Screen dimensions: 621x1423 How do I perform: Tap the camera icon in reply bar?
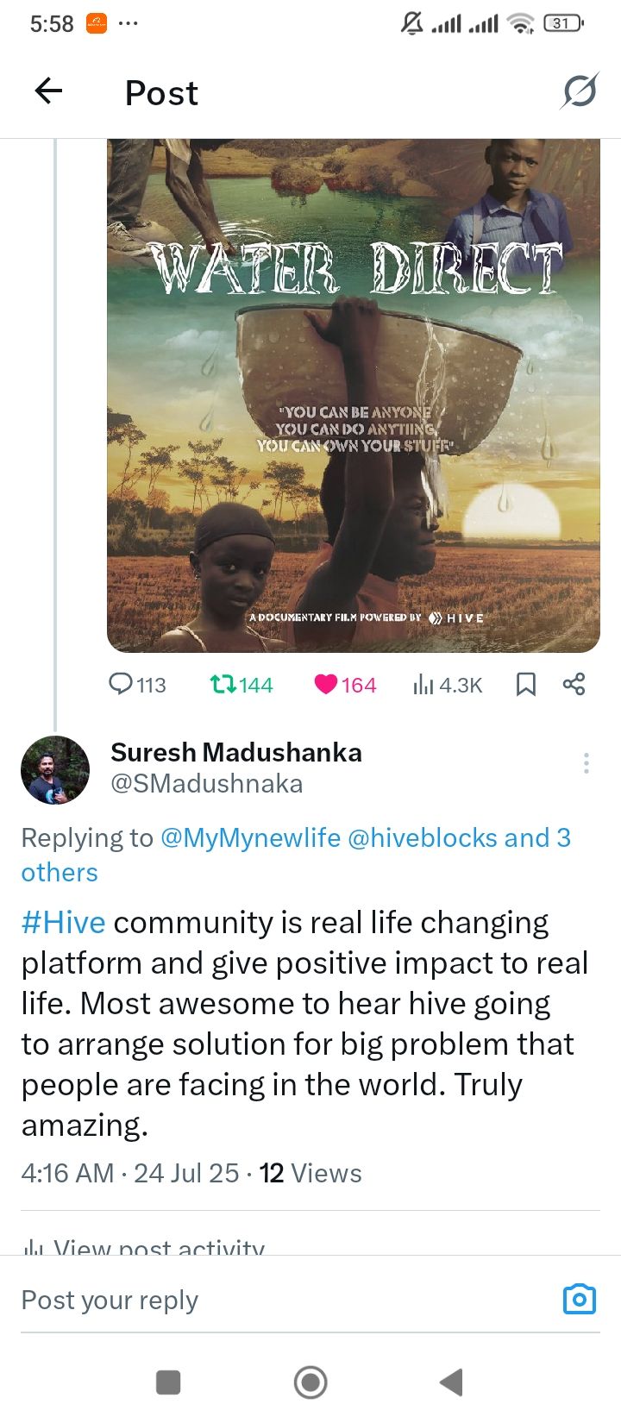(x=580, y=1299)
